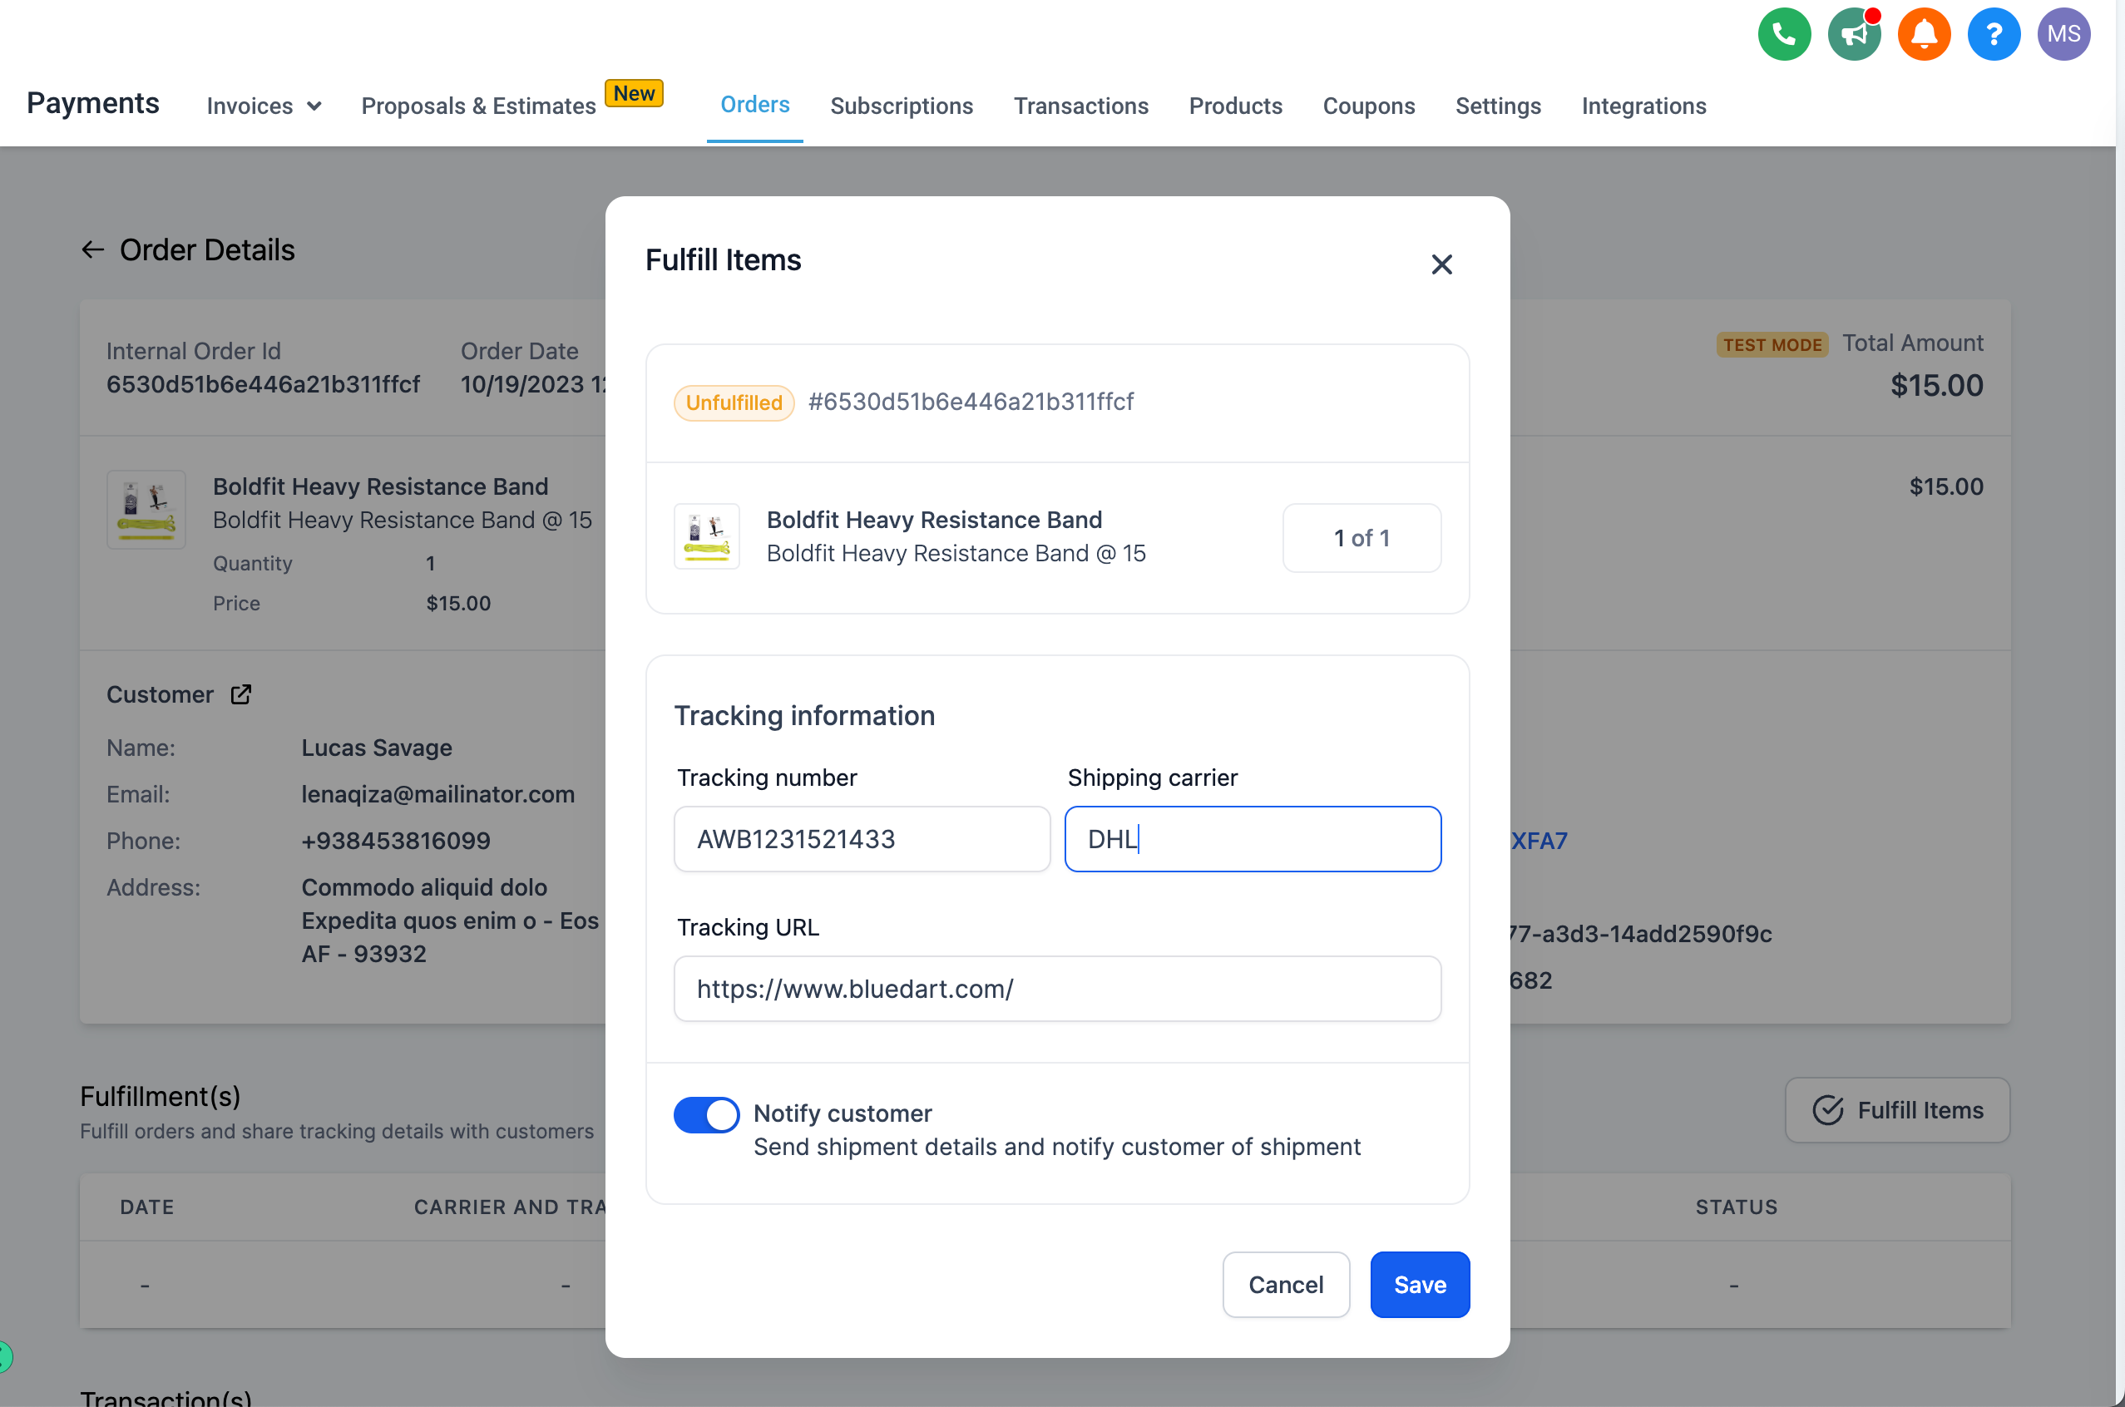Image resolution: width=2125 pixels, height=1407 pixels.
Task: Open the Coupons tab
Action: 1368,106
